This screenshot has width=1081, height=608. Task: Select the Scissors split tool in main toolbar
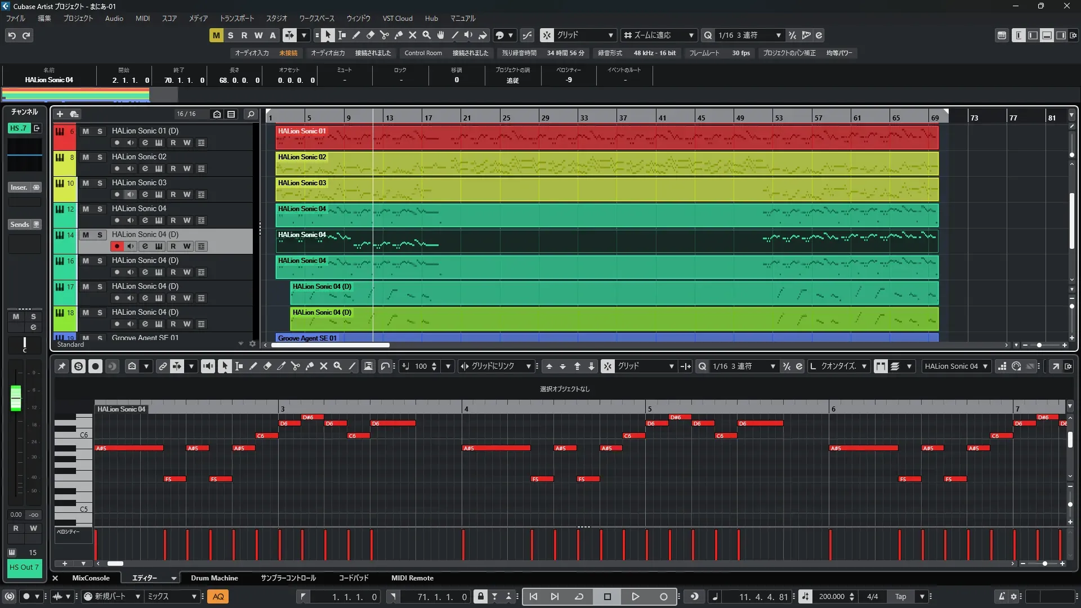[385, 35]
